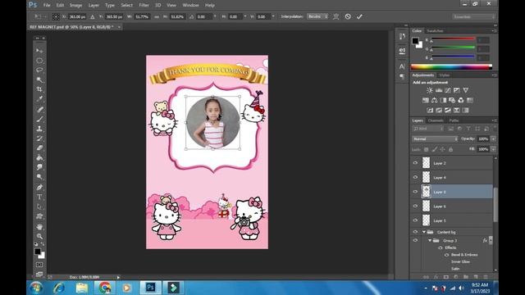Select the Path Selection tool
This screenshot has height=295, width=525.
39,206
